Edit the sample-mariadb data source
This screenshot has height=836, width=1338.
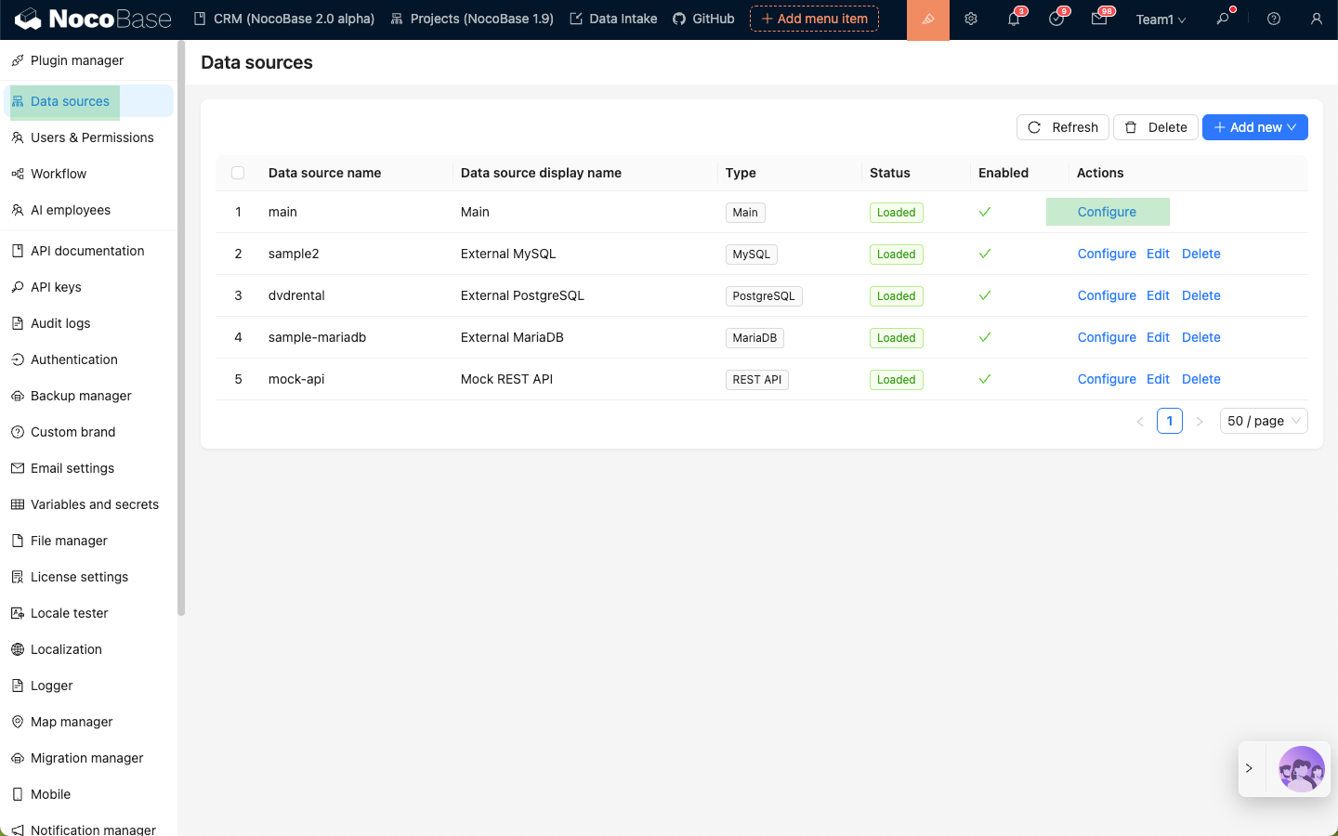[x=1158, y=337]
